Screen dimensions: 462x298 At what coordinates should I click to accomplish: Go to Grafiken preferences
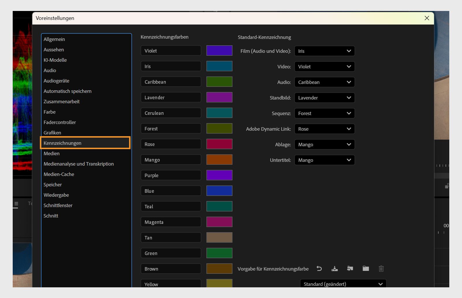click(x=86, y=133)
